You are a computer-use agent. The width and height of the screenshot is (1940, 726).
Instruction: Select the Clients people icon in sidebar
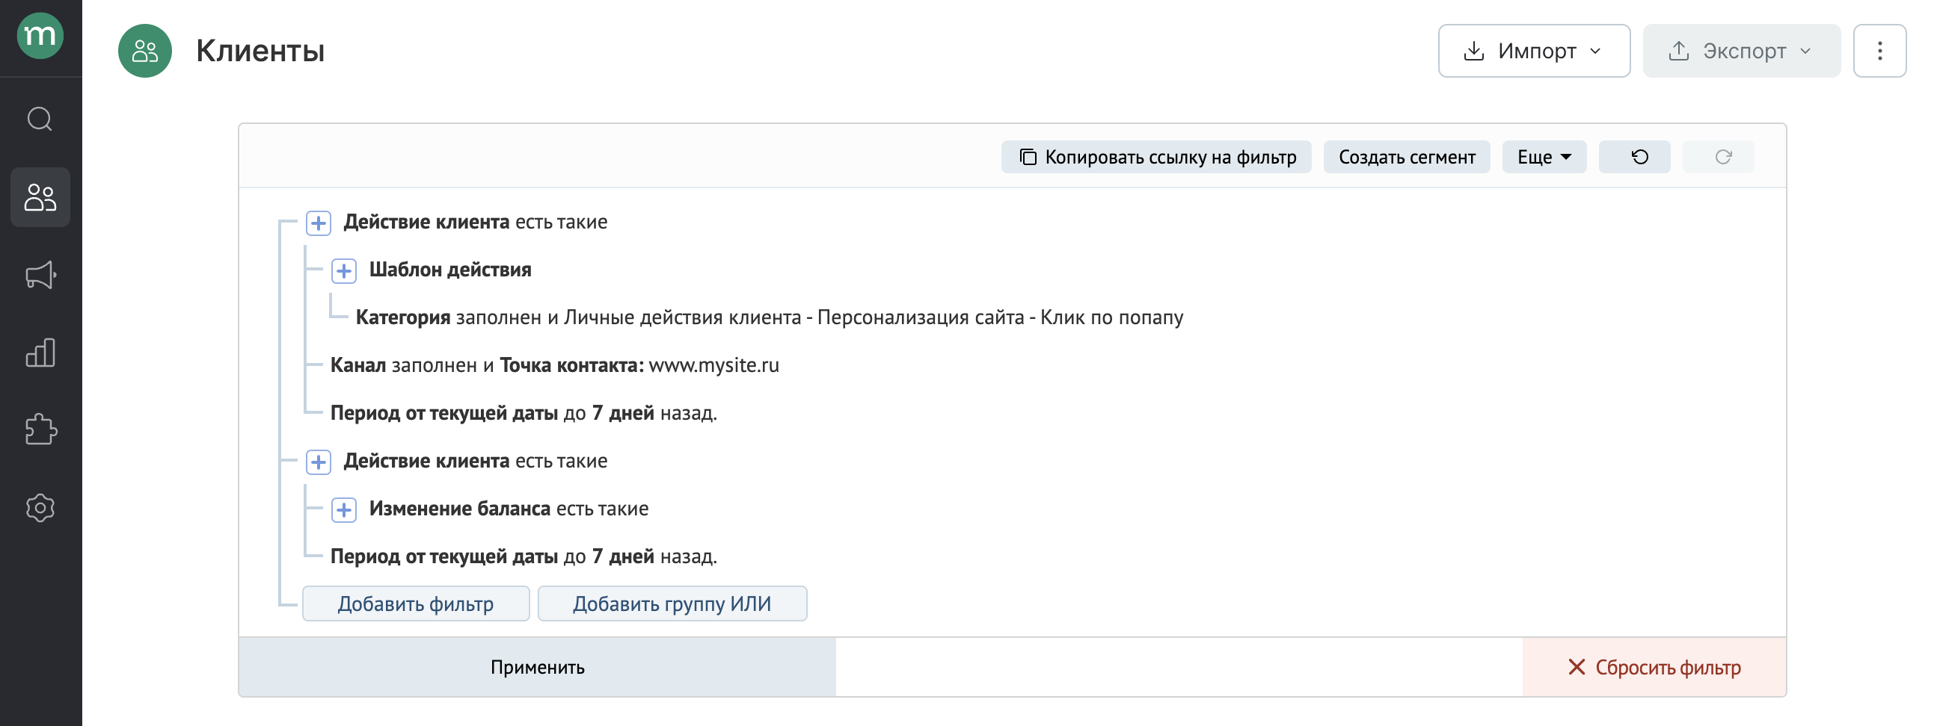click(x=40, y=197)
